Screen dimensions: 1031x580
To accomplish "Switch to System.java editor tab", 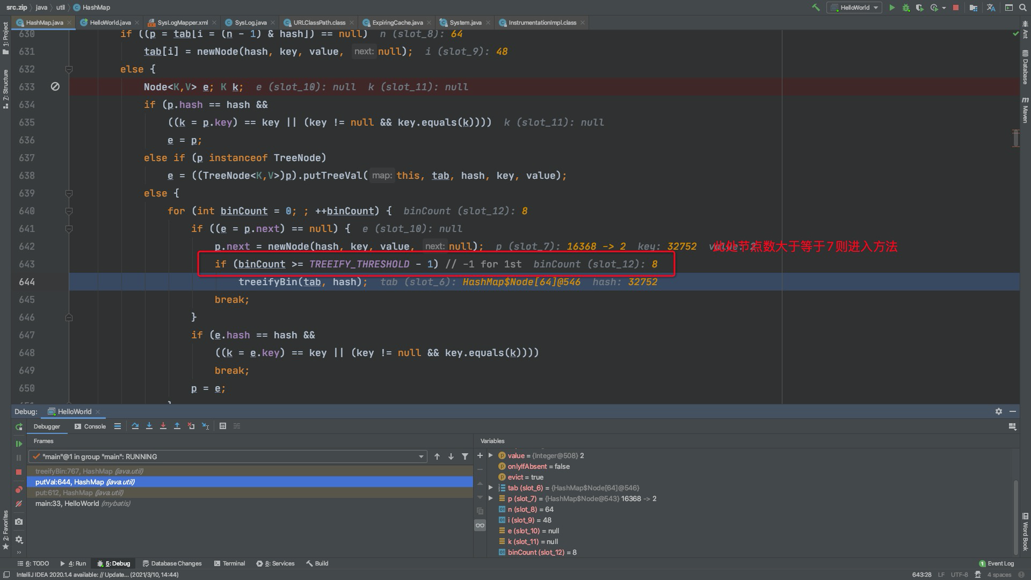I will click(x=465, y=23).
